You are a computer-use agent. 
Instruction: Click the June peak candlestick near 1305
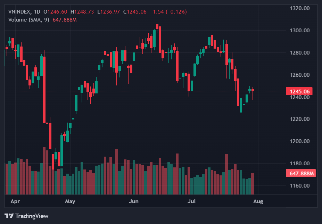pos(157,26)
